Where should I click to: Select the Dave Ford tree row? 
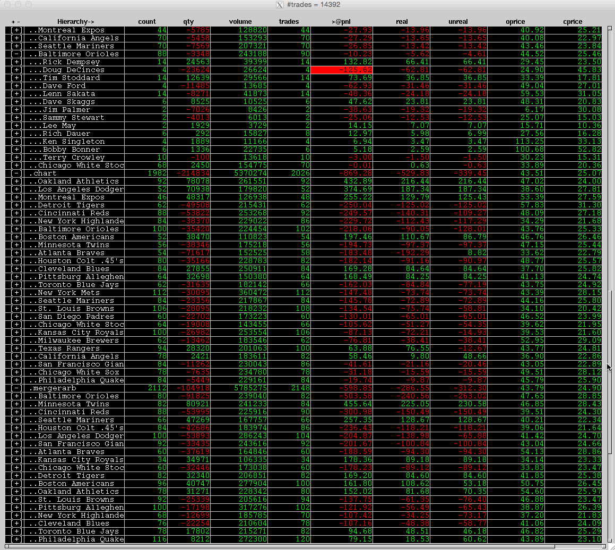[x=74, y=86]
